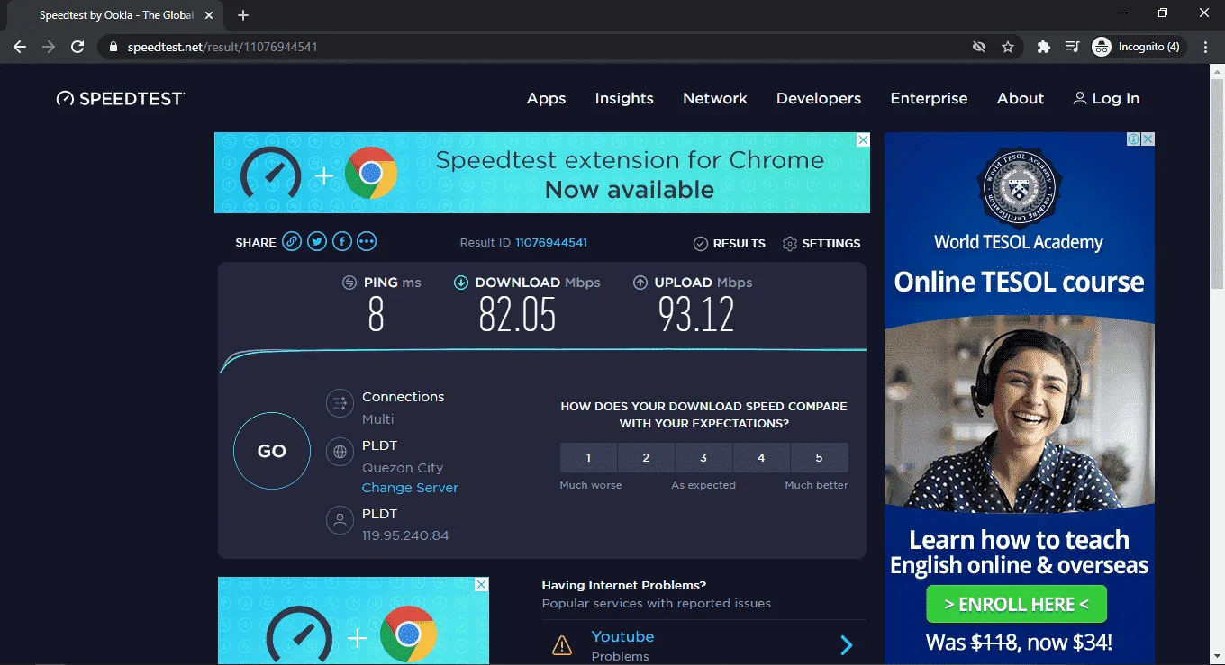Toggle the Connections Multi icon

click(x=340, y=403)
